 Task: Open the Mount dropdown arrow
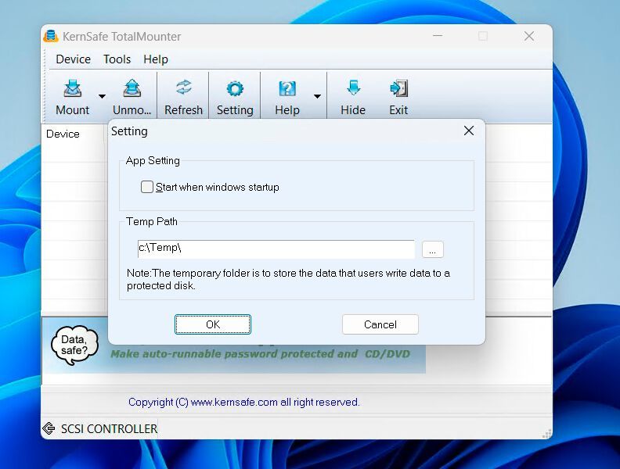coord(102,96)
